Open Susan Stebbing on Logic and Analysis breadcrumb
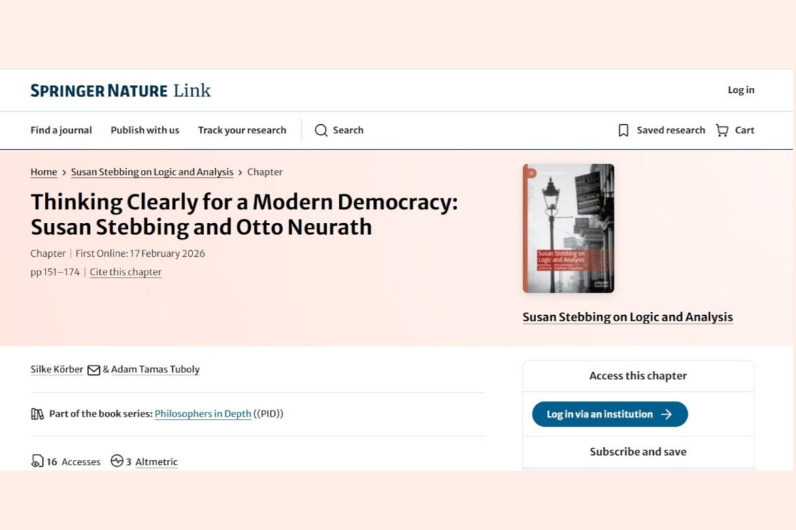This screenshot has height=530, width=796. pyautogui.click(x=152, y=173)
